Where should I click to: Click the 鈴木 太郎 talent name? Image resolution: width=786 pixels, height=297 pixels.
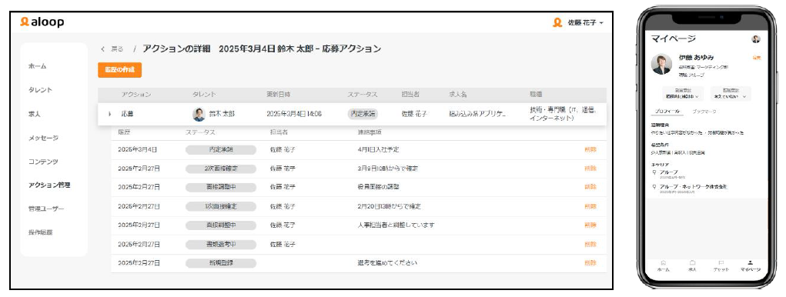click(222, 114)
